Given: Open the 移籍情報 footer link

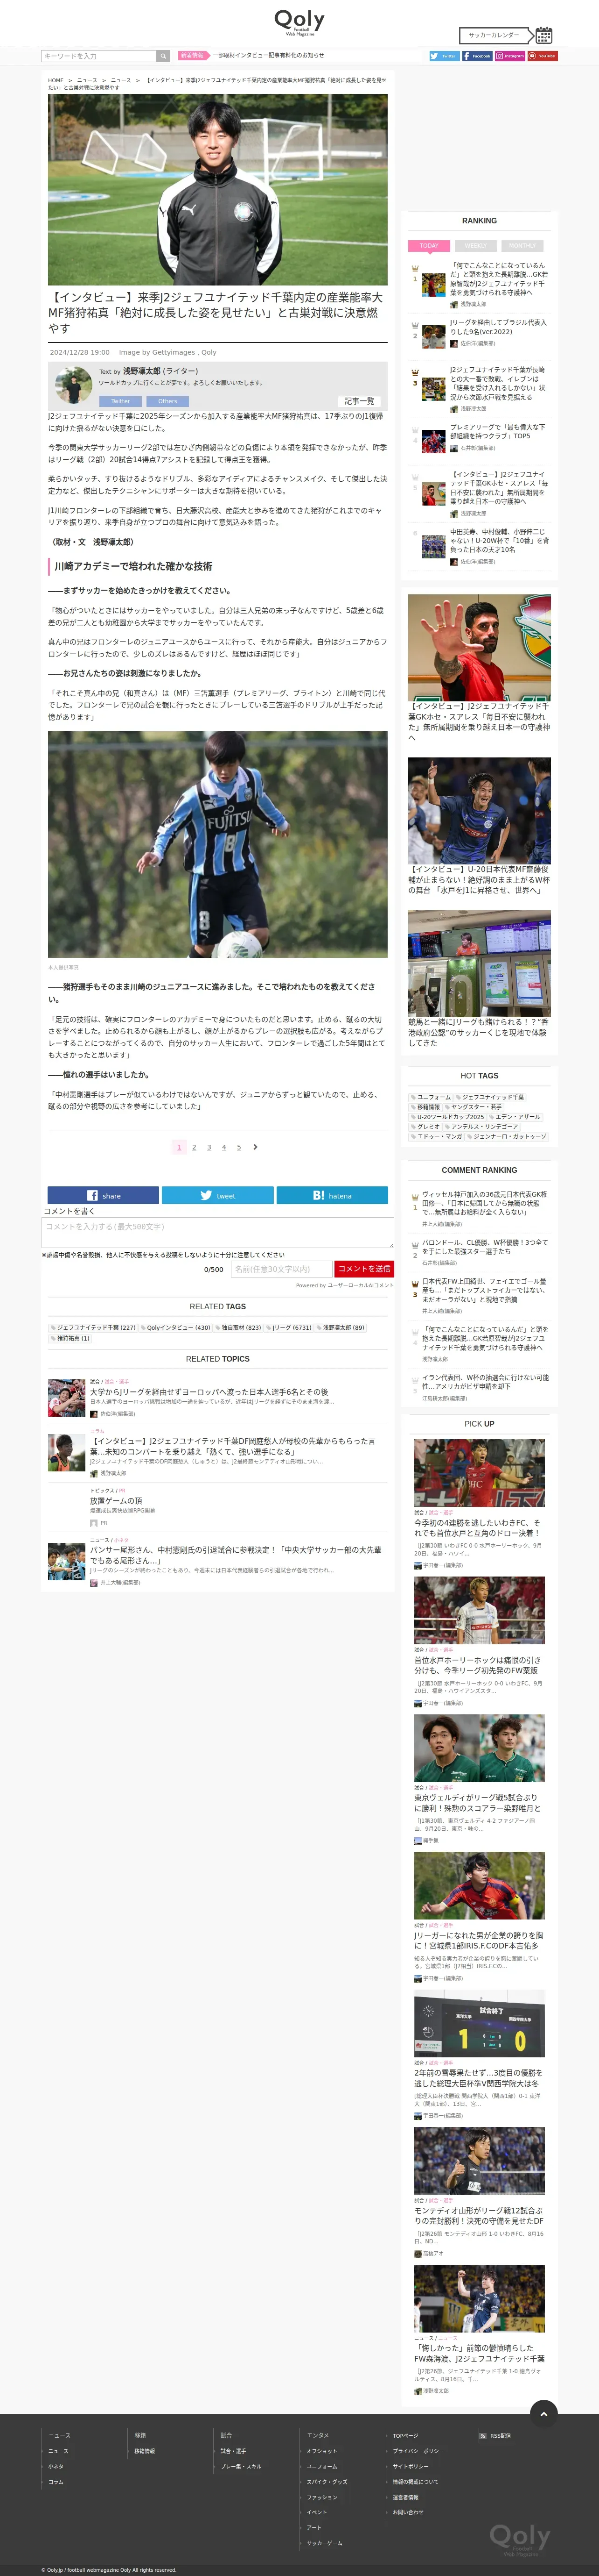Looking at the screenshot, I should (x=145, y=2451).
